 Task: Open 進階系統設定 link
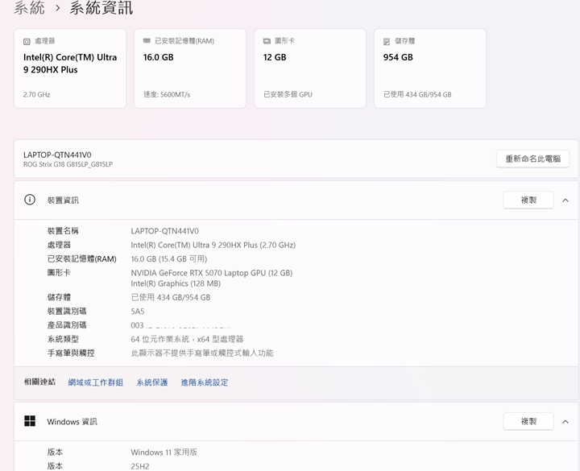[x=204, y=382]
